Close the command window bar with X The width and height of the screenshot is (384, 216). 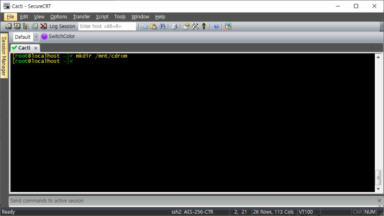(x=379, y=201)
